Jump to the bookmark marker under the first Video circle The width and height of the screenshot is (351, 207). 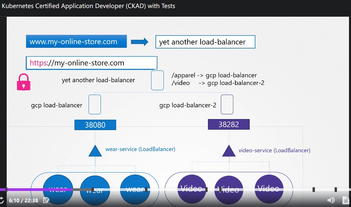pos(206,190)
